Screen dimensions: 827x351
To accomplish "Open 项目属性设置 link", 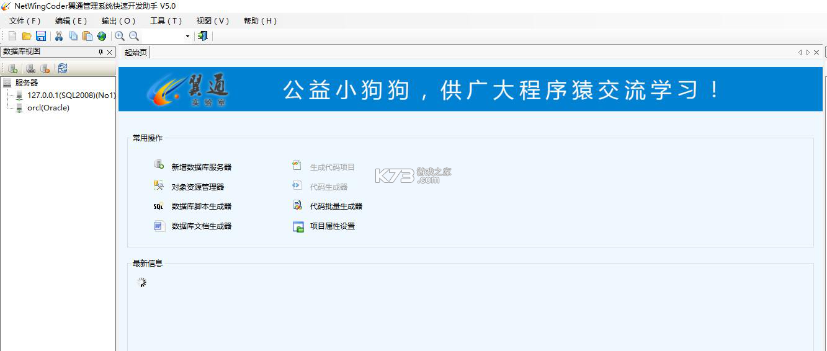I will pyautogui.click(x=333, y=226).
